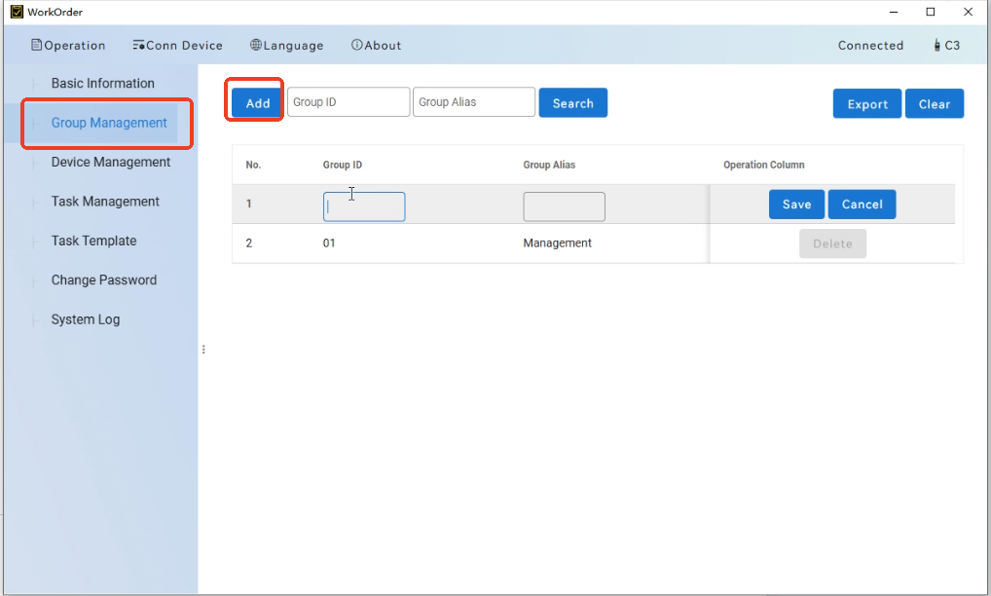Save the new group row
991x596 pixels.
coord(796,205)
